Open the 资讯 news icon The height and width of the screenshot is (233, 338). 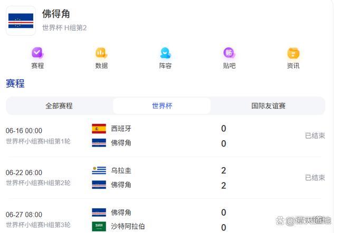coord(293,53)
